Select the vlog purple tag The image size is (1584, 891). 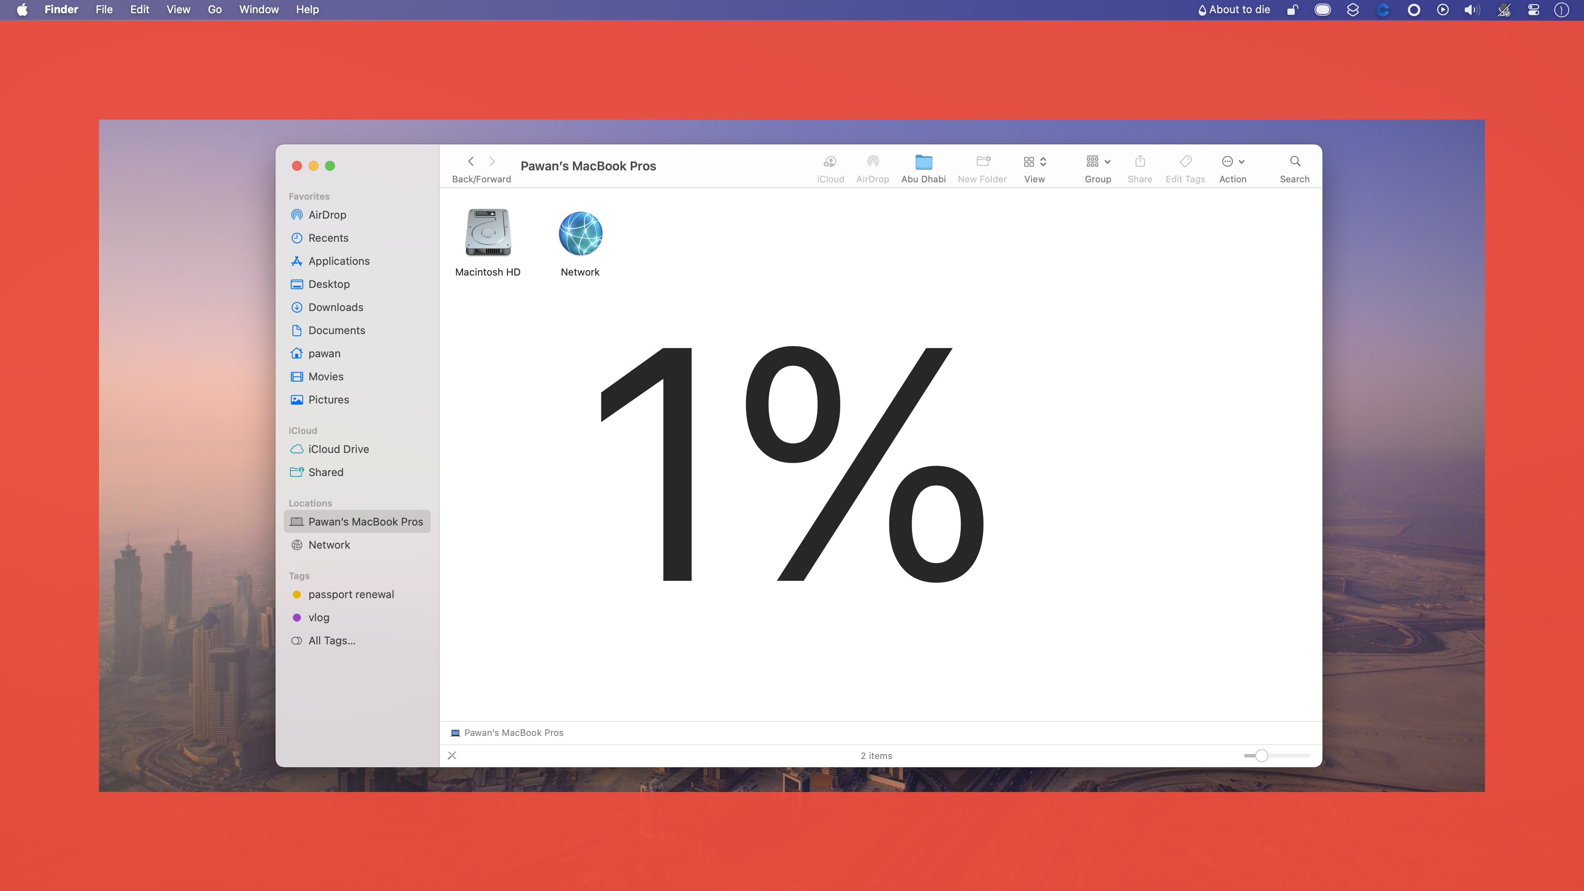point(357,618)
